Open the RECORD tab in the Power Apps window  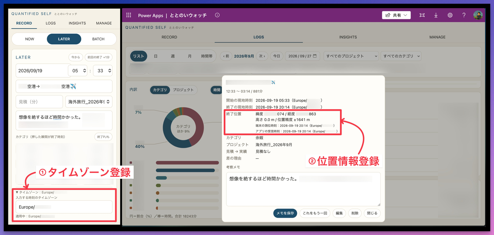170,37
